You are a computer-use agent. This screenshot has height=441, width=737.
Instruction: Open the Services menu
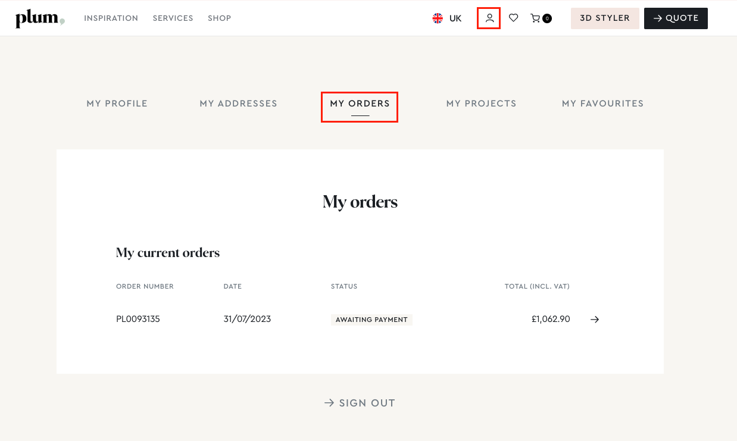173,18
